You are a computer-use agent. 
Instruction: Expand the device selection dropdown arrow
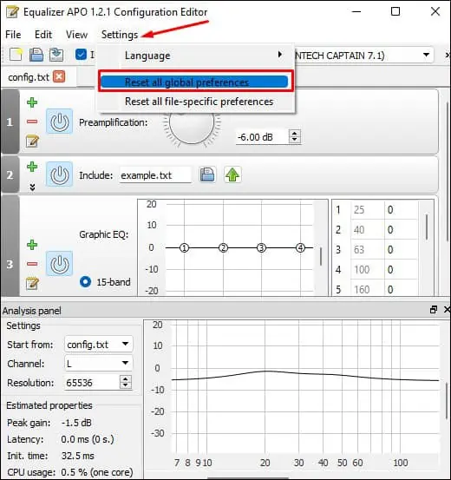pyautogui.click(x=426, y=55)
